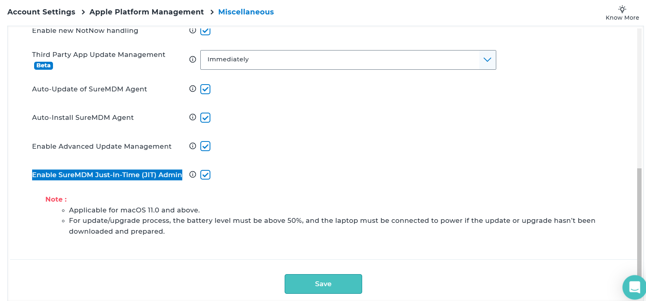
Task: Go to Account Settings breadcrumb
Action: click(x=41, y=12)
